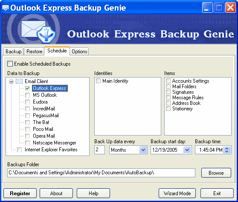Select the Eudora tree label
The width and height of the screenshot is (238, 202).
click(x=40, y=102)
